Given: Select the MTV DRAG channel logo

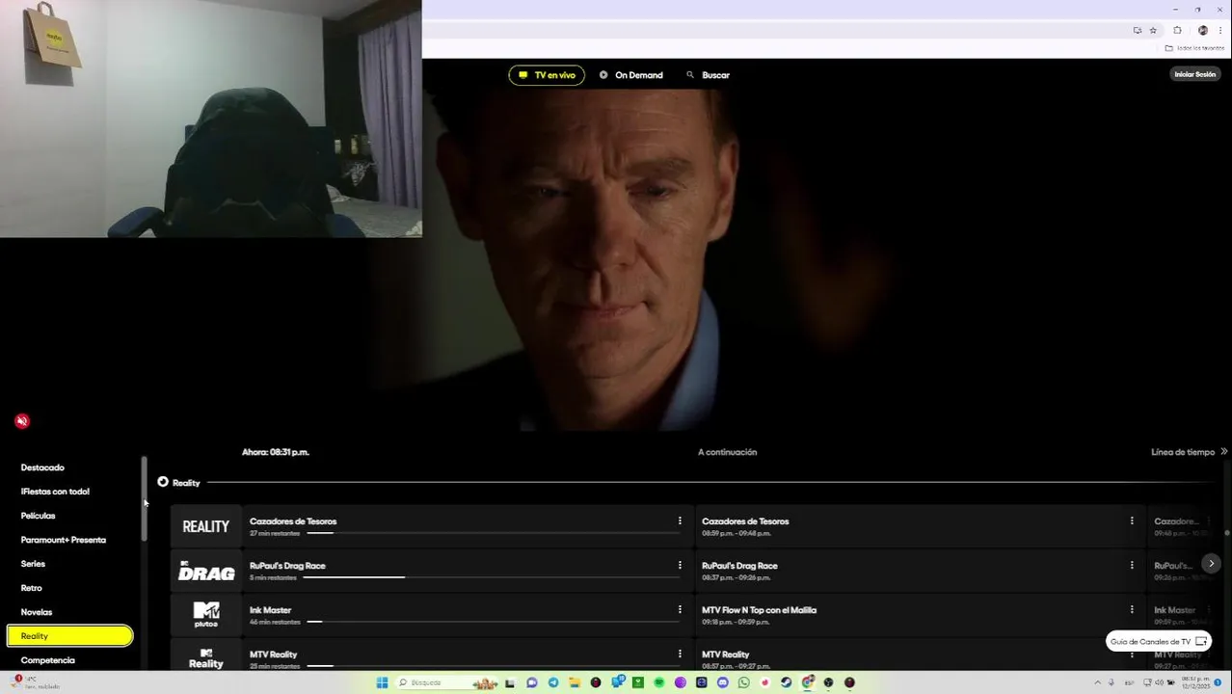Looking at the screenshot, I should [206, 571].
